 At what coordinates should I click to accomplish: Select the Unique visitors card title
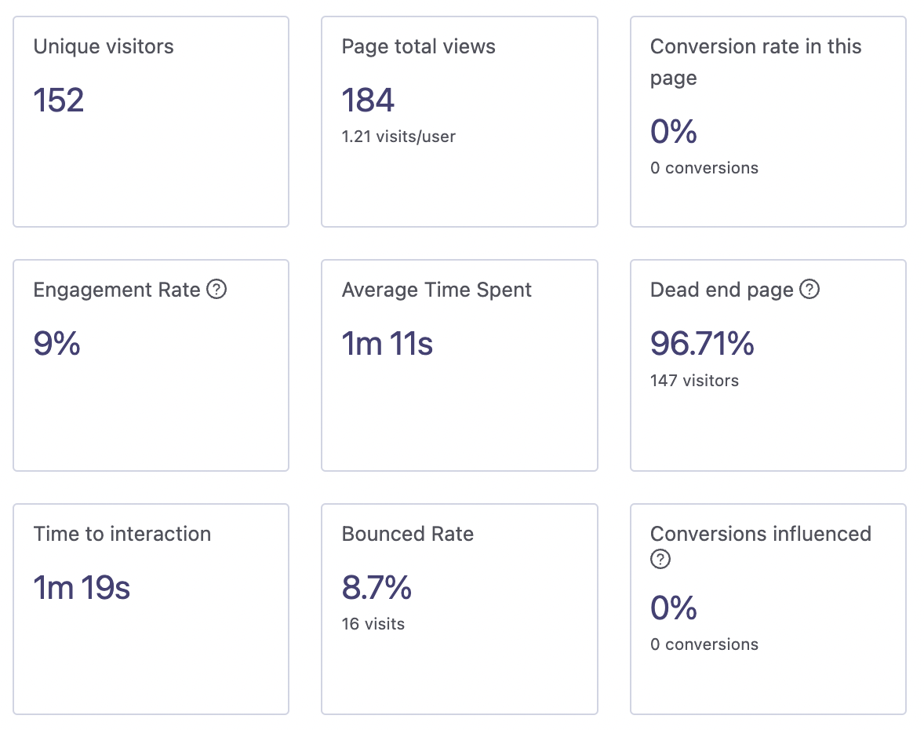click(x=104, y=46)
